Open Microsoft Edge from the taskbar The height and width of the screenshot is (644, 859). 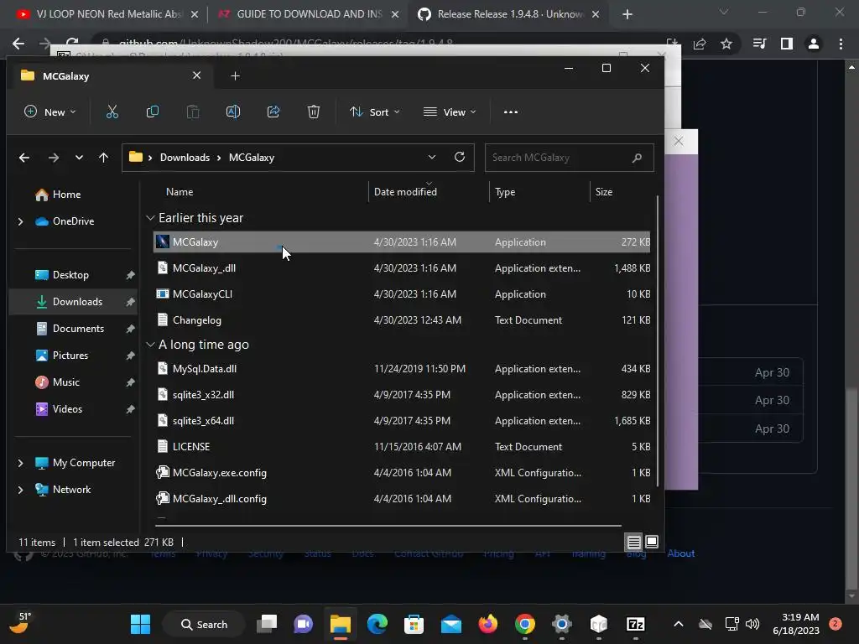pos(377,624)
